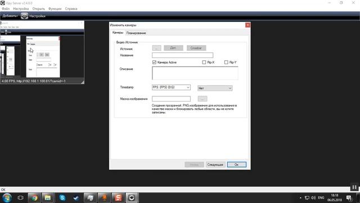
Task: Focus the Название input field
Action: click(182, 55)
